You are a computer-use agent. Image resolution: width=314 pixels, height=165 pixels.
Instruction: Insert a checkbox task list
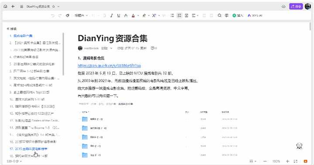point(187,15)
